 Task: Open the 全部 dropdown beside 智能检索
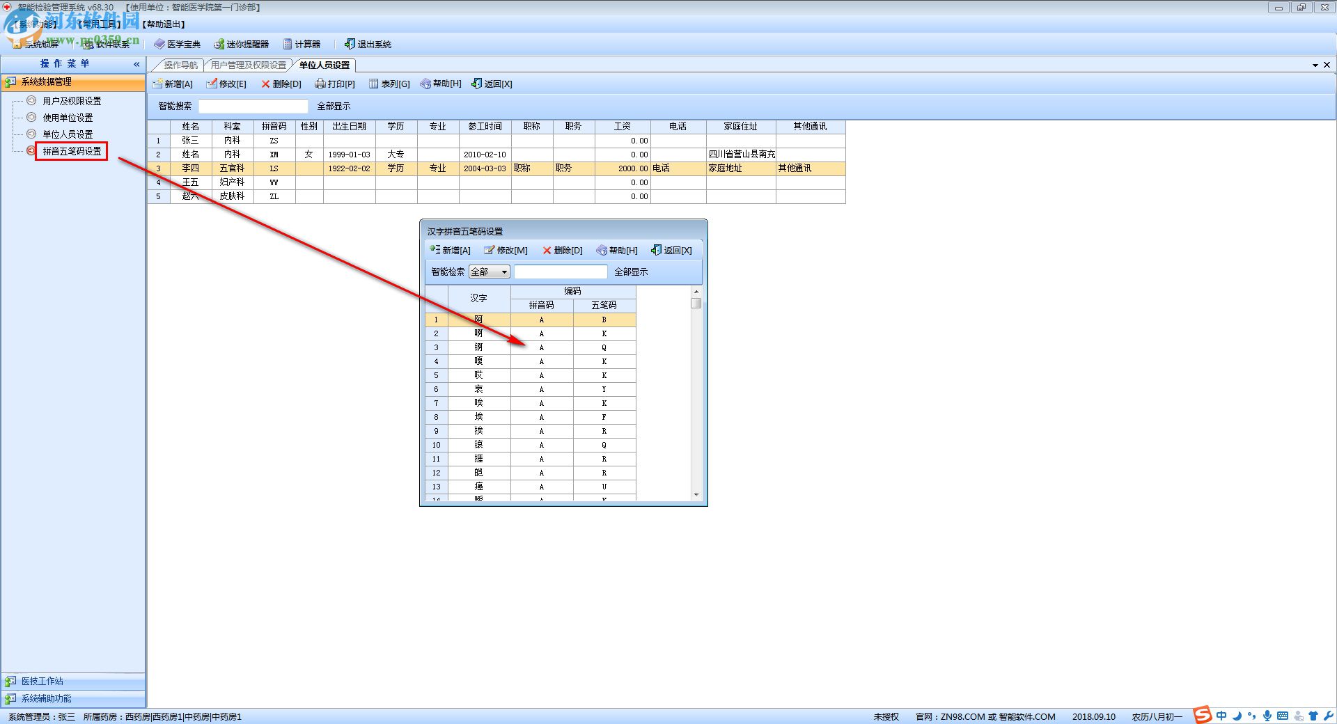tap(490, 272)
